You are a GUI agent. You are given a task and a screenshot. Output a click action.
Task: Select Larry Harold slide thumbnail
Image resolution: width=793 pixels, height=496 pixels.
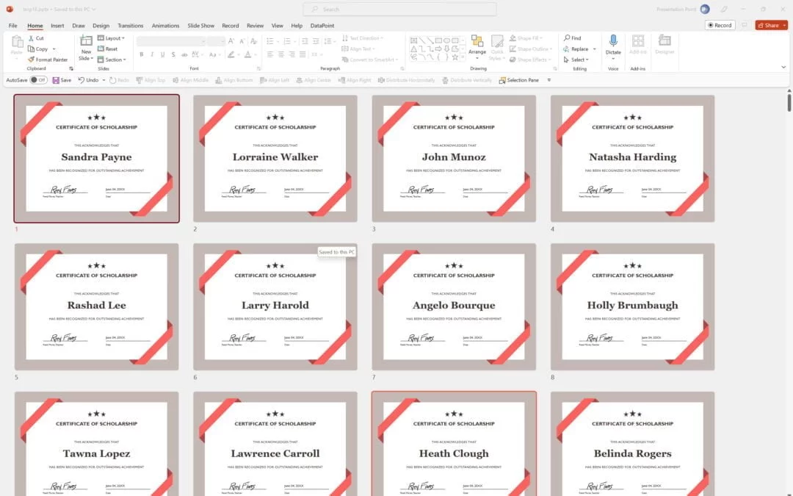(275, 306)
